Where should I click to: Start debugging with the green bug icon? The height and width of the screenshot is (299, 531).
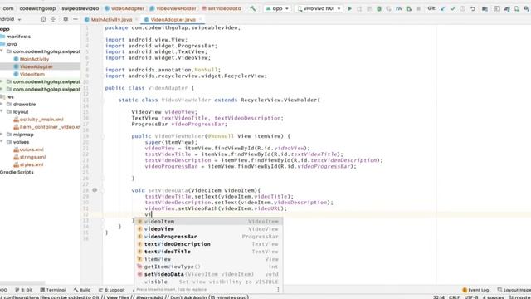(x=379, y=8)
